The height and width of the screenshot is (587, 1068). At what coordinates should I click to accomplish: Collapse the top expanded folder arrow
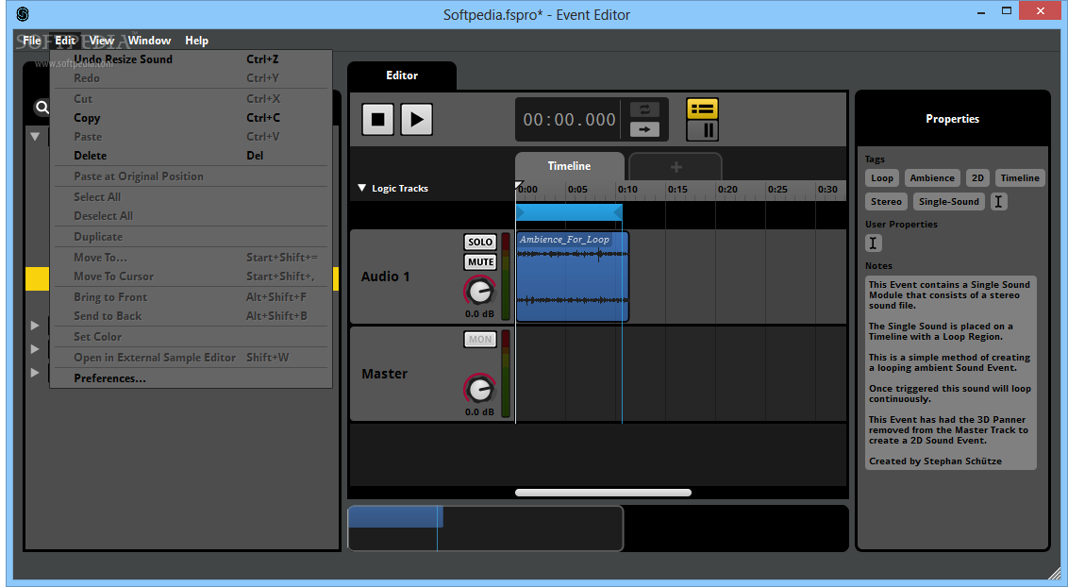click(35, 137)
